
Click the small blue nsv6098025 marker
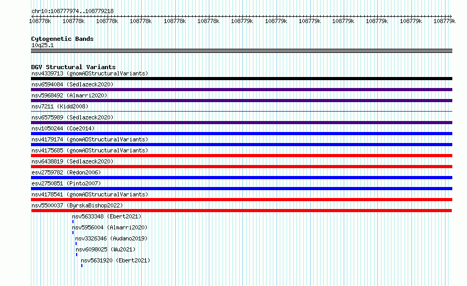coord(77,255)
